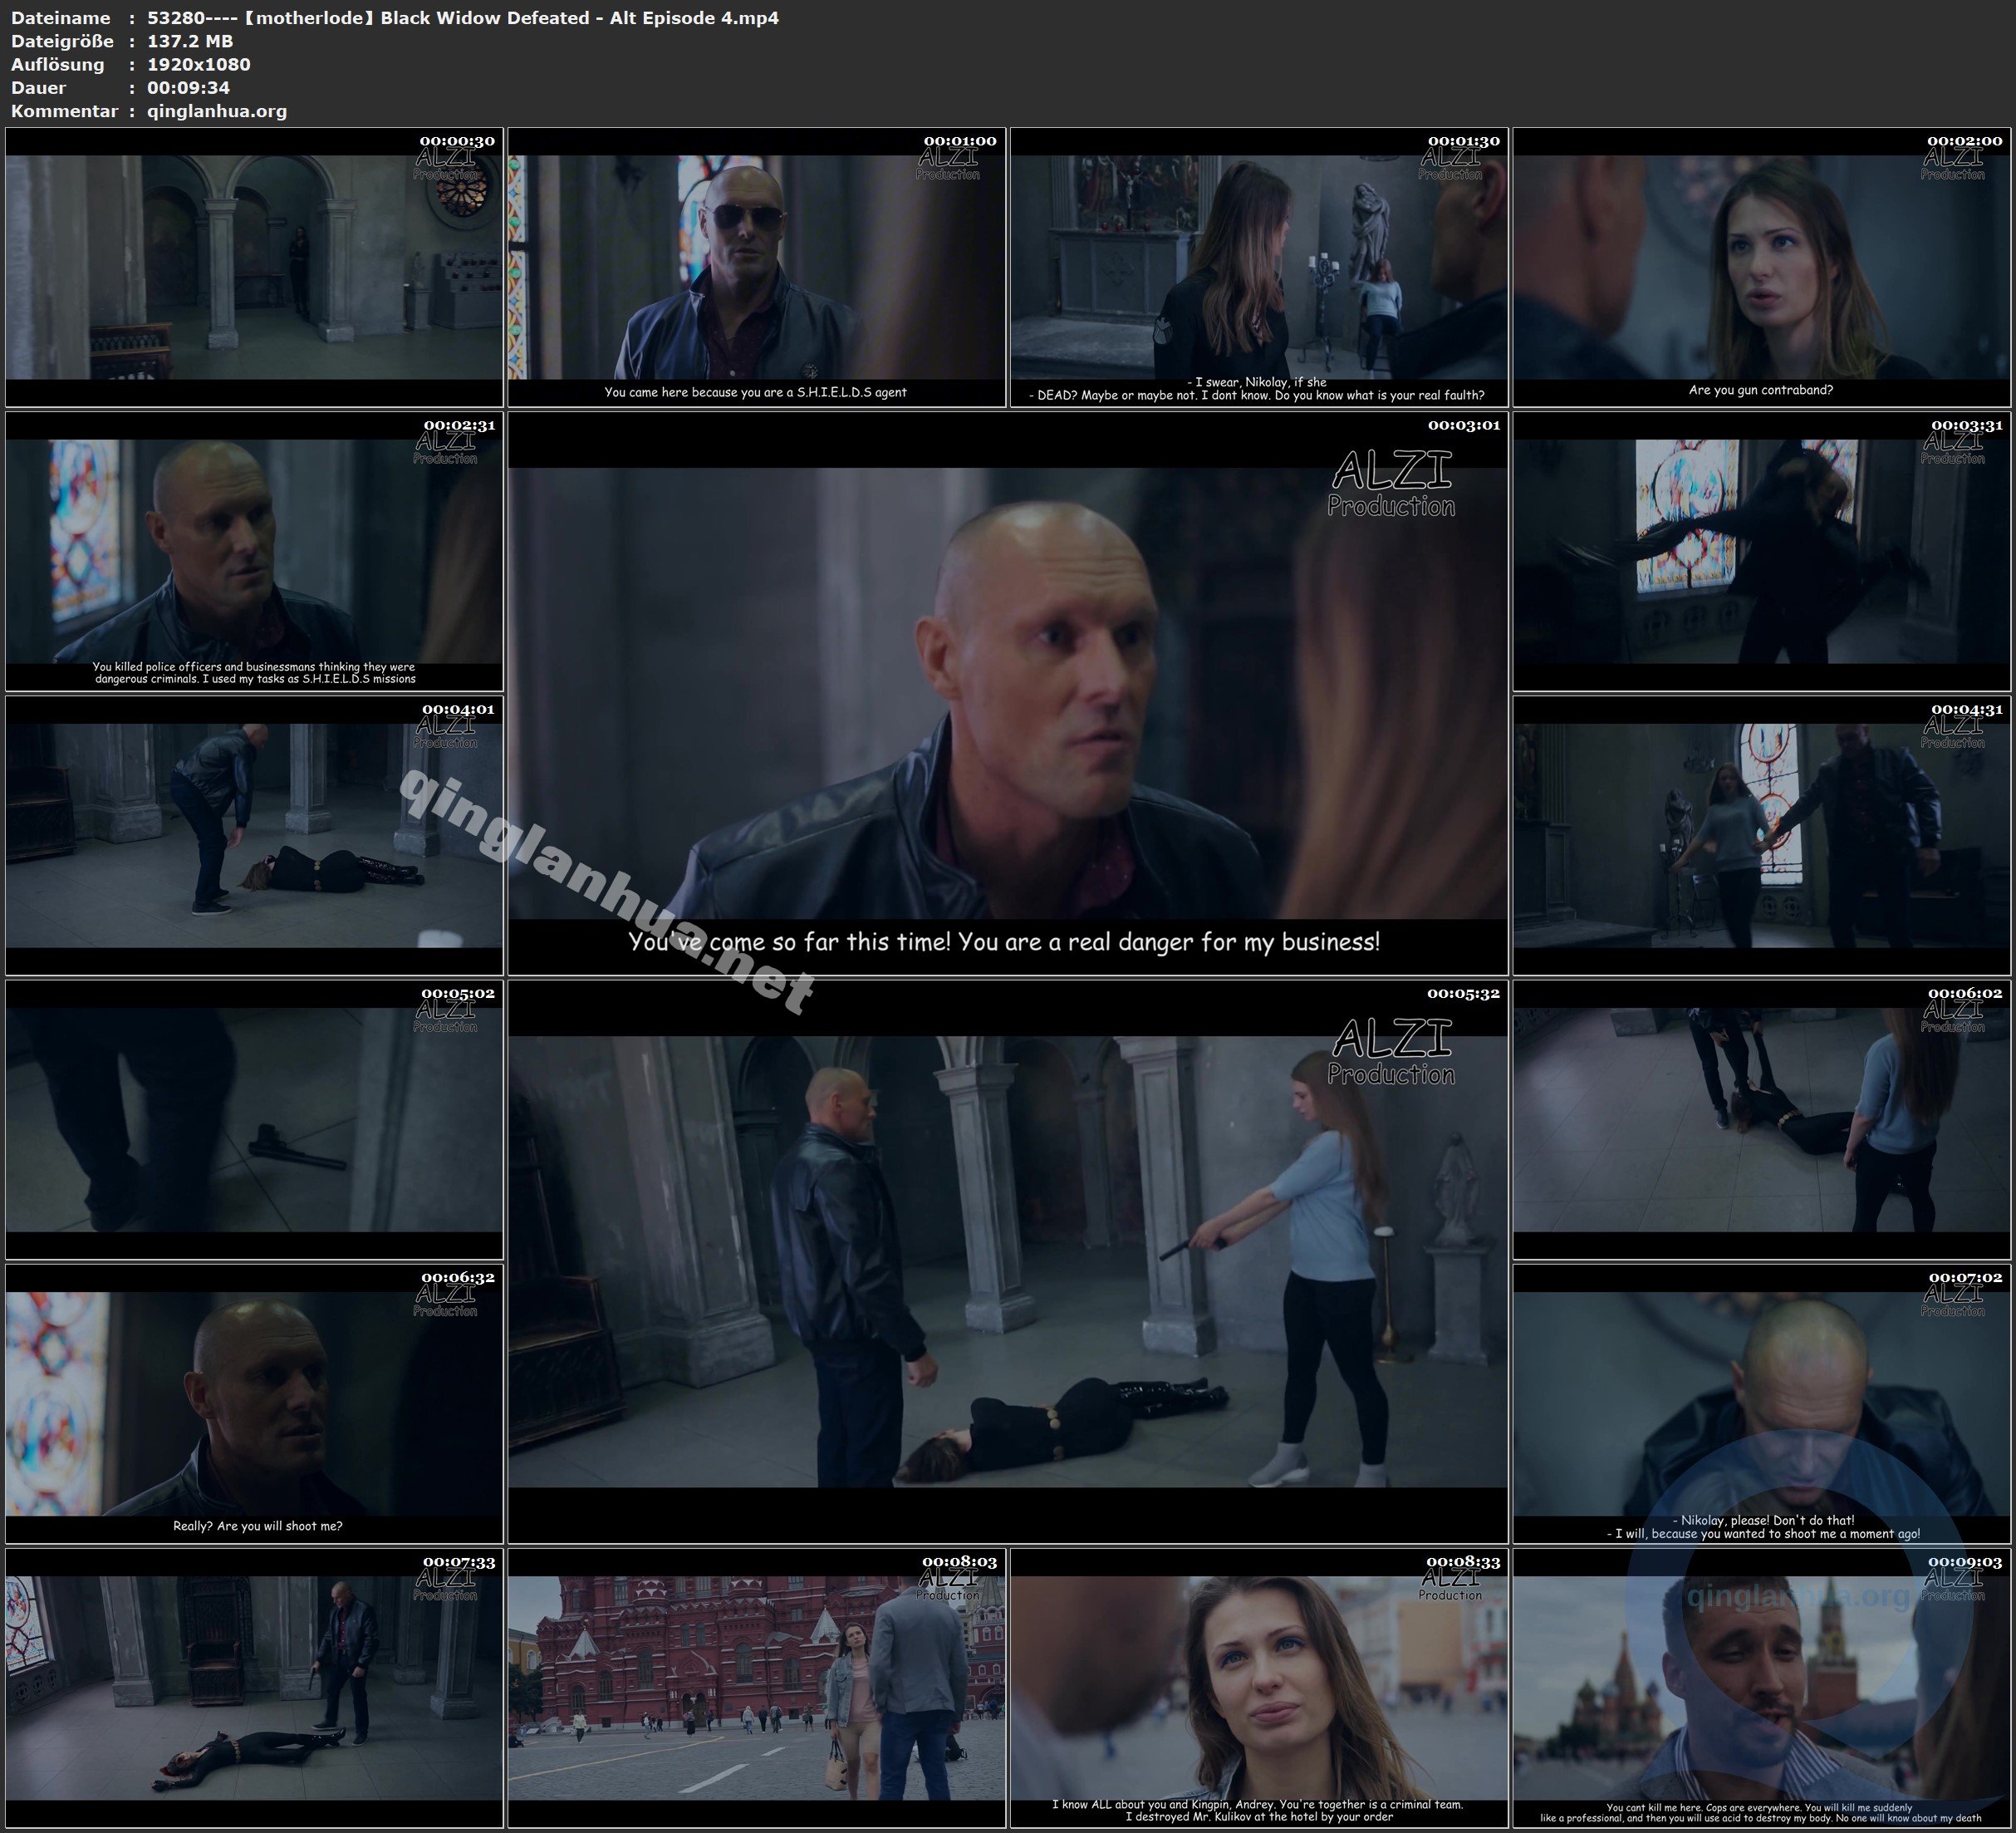The height and width of the screenshot is (1833, 2016).
Task: Choose the 00:06:32 thumbnail
Action: coord(254,1403)
